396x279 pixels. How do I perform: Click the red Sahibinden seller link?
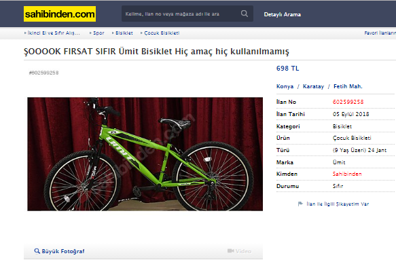point(347,174)
